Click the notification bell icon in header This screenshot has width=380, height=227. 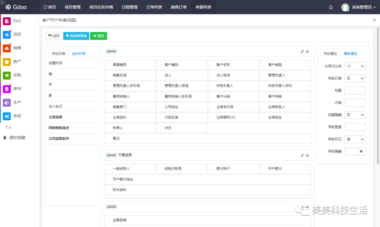pyautogui.click(x=331, y=7)
